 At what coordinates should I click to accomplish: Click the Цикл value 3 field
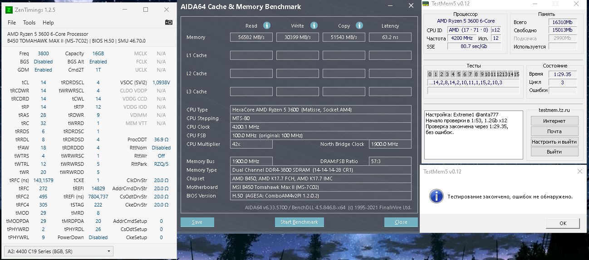pos(562,82)
